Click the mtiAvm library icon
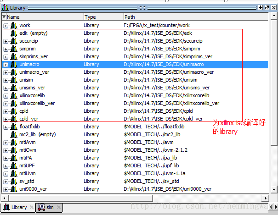The height and width of the screenshot is (215, 278). (14, 142)
